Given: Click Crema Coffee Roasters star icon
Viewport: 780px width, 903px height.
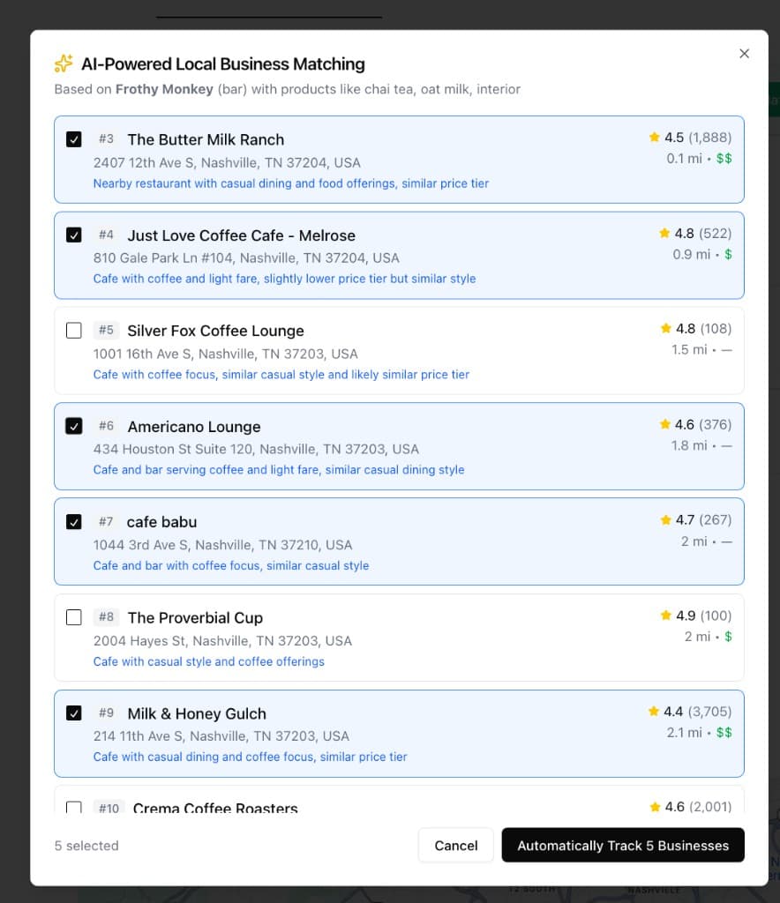Looking at the screenshot, I should 655,807.
